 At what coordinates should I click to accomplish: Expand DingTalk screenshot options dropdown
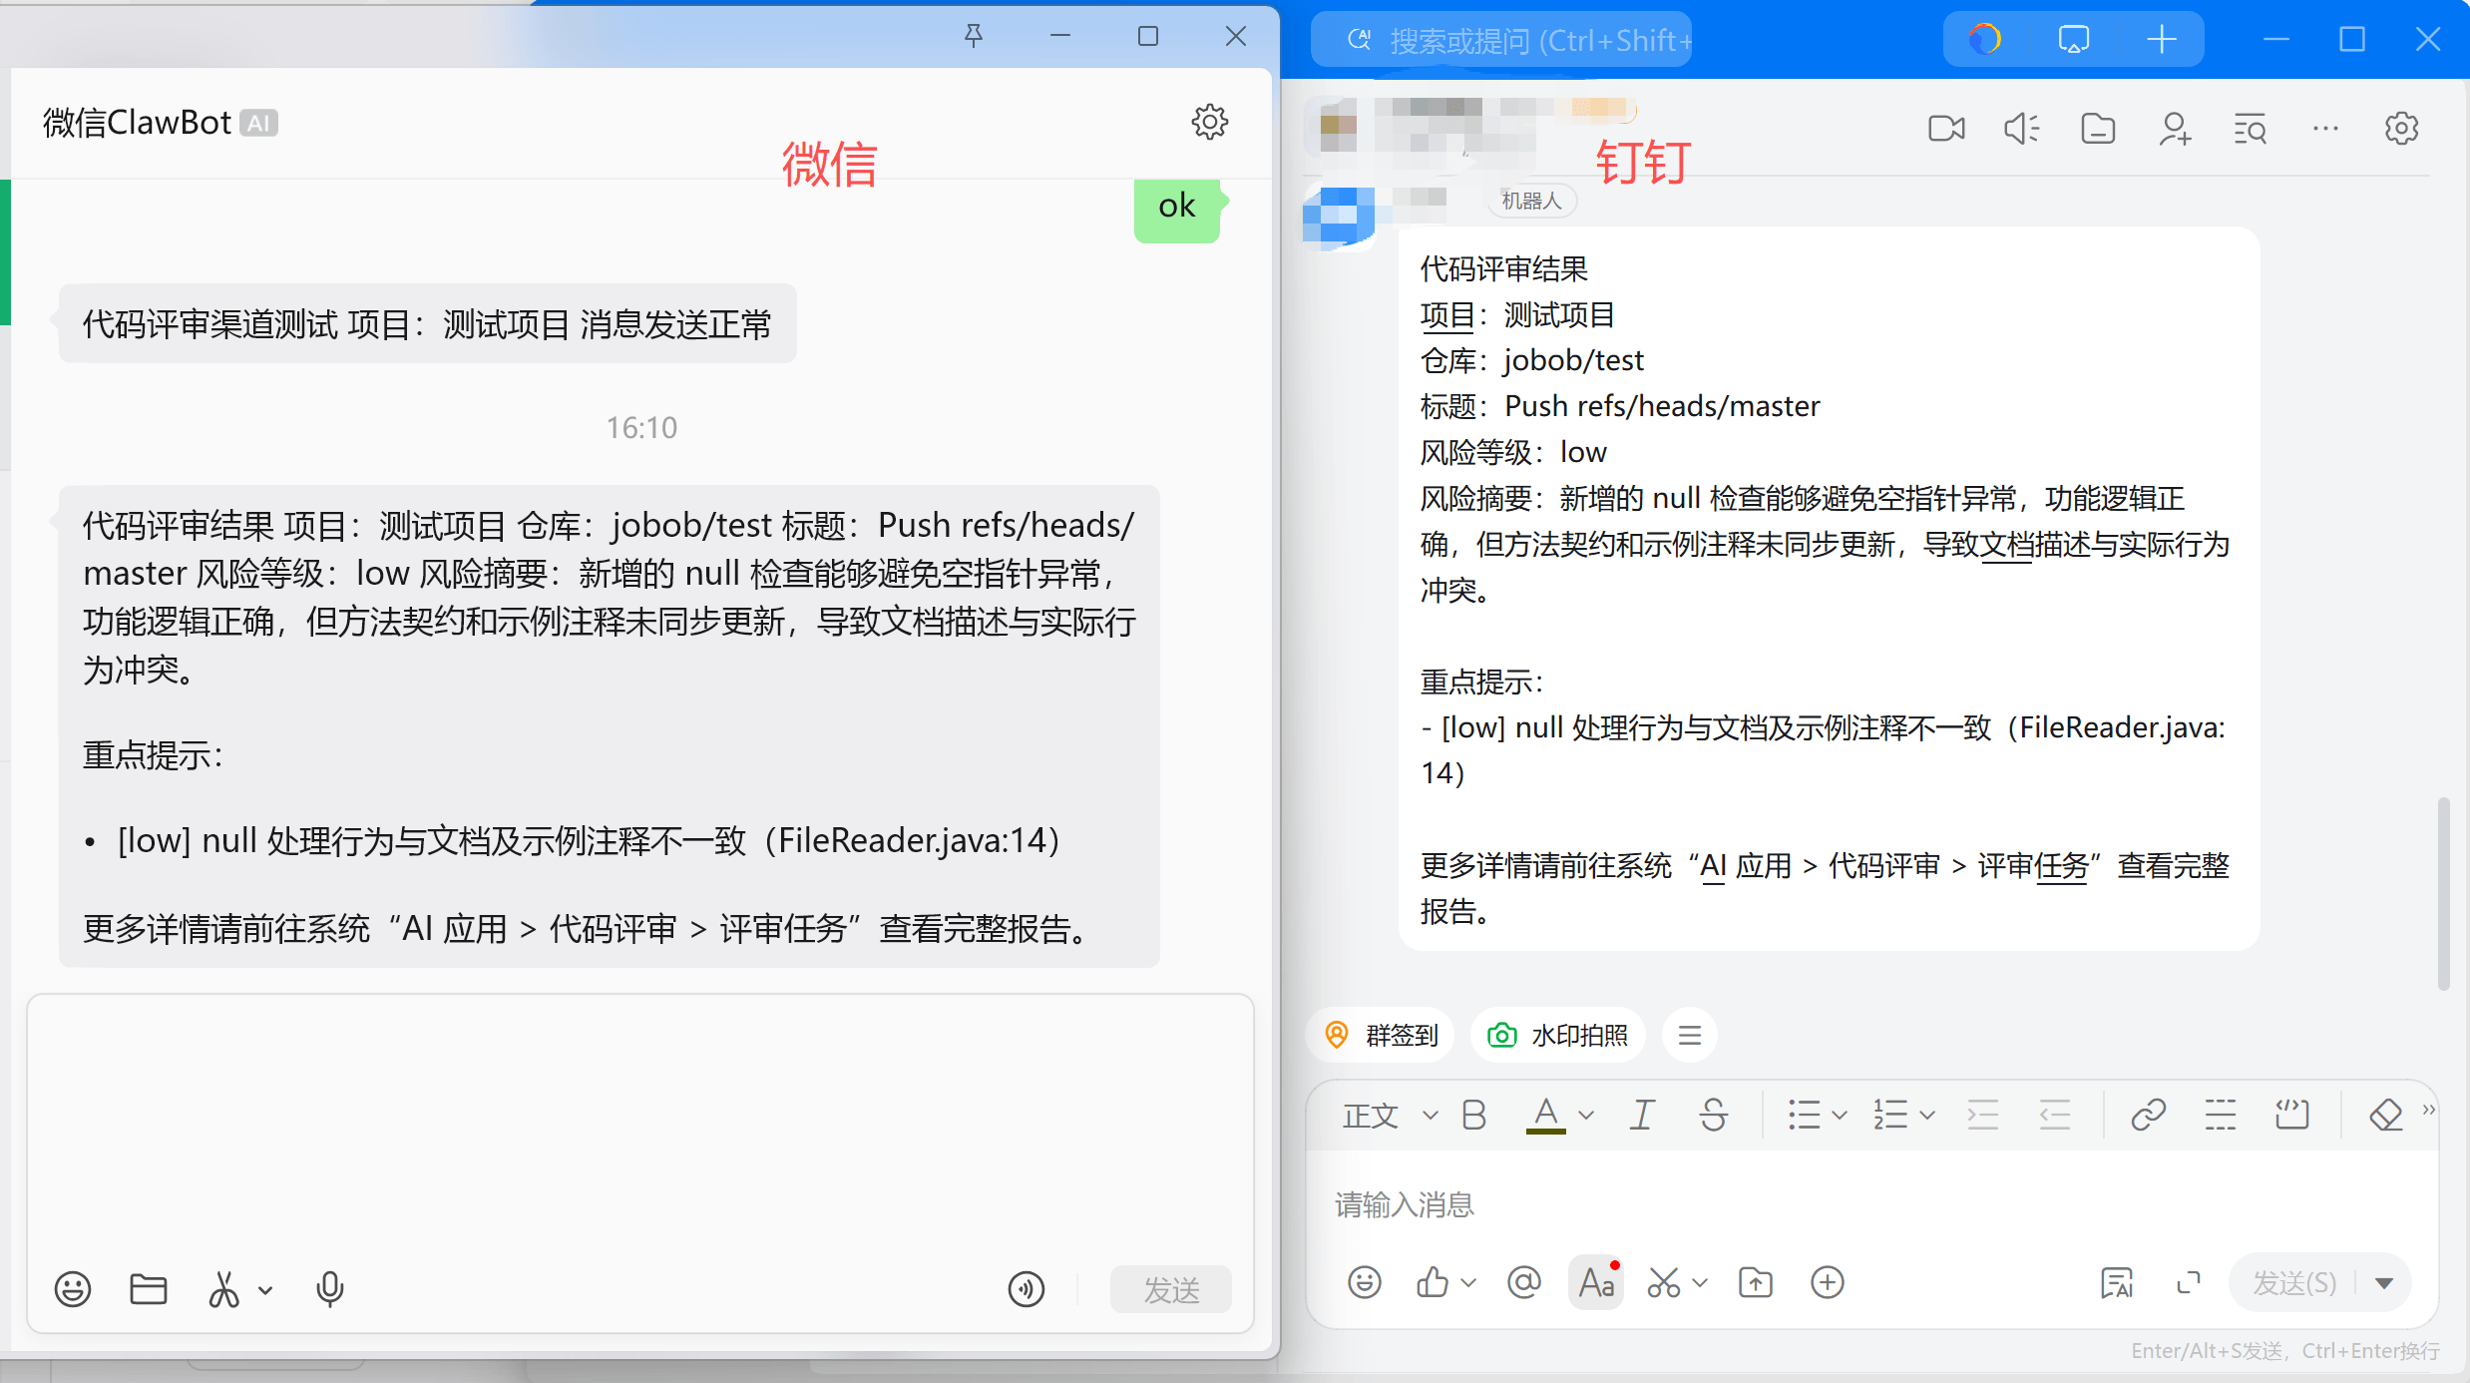coord(1701,1282)
